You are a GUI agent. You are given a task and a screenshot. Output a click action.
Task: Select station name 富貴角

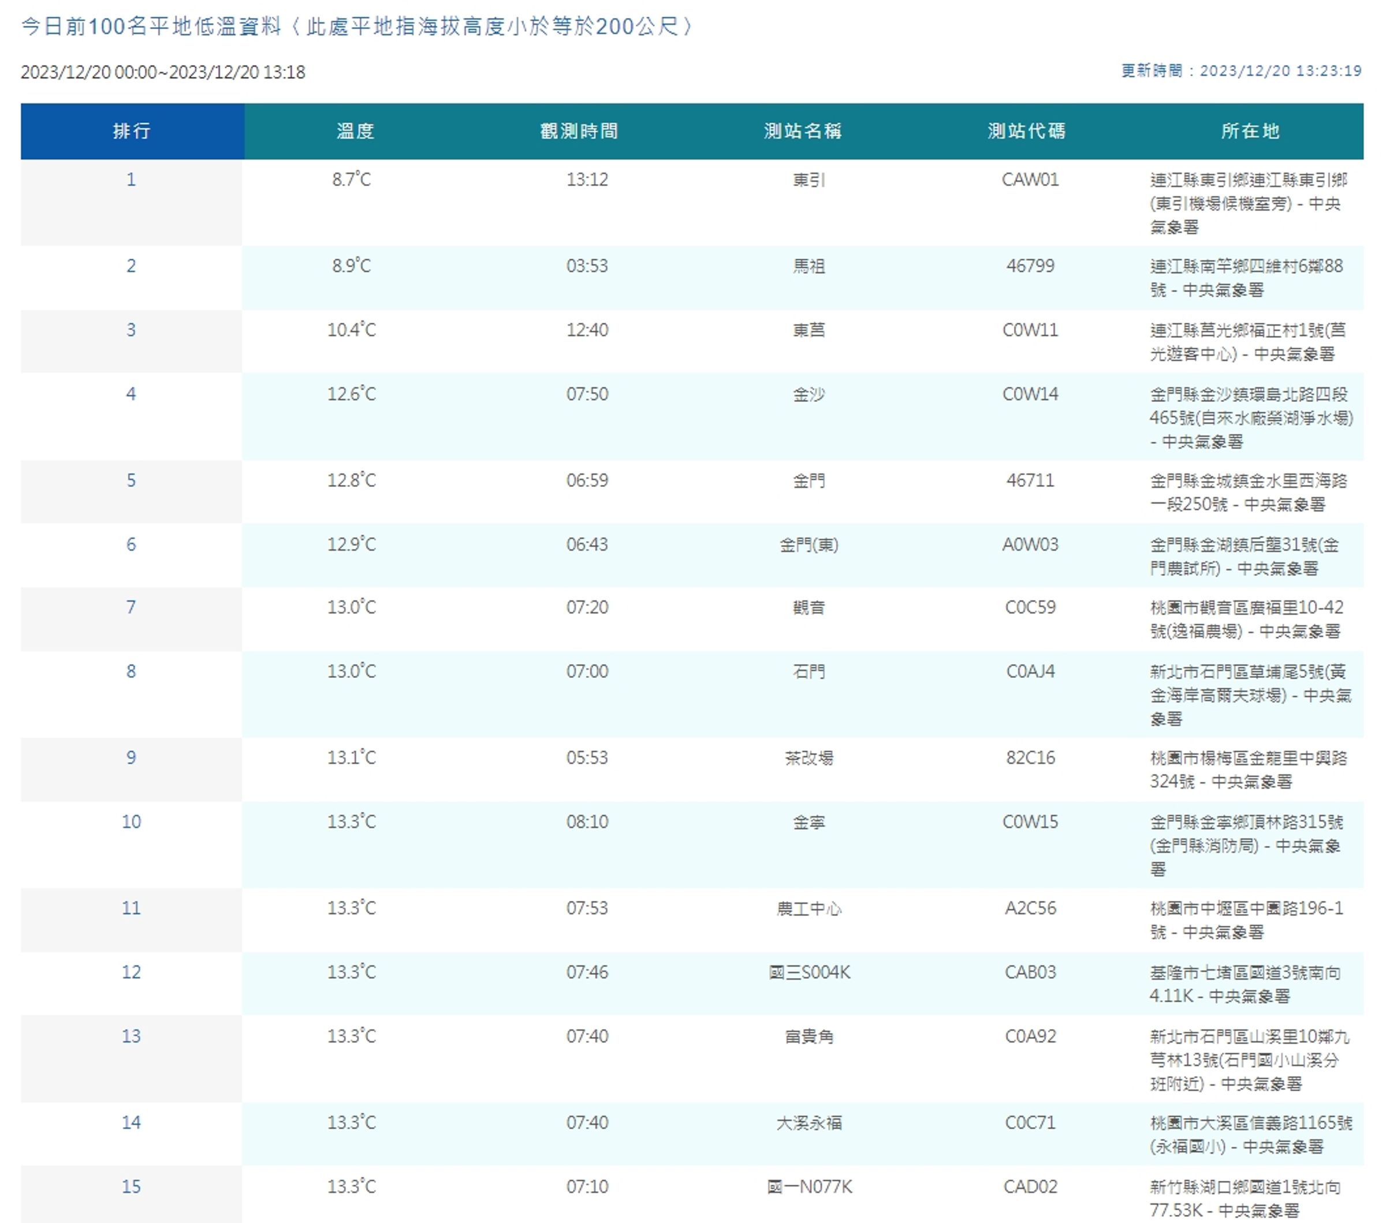pyautogui.click(x=809, y=1036)
